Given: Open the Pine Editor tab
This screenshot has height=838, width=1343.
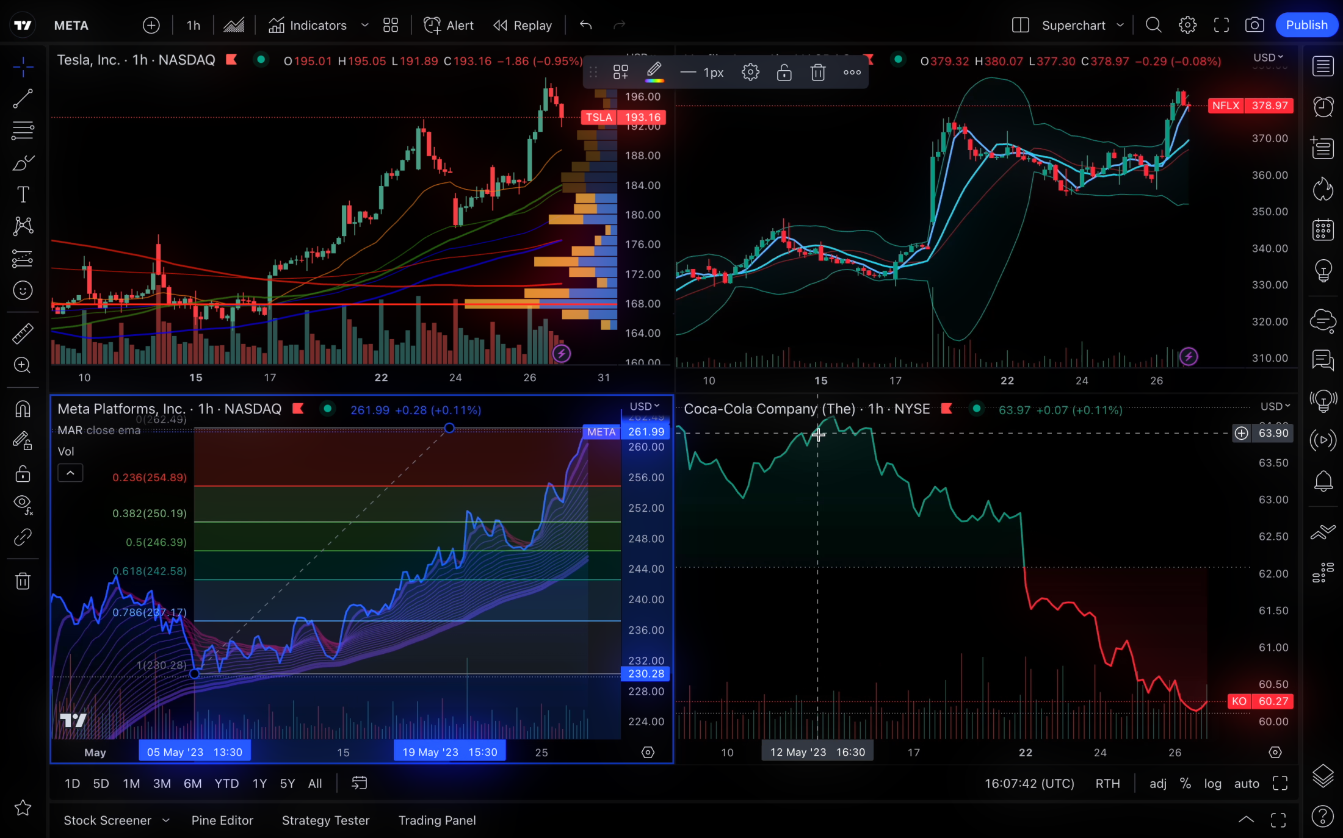Looking at the screenshot, I should (222, 820).
